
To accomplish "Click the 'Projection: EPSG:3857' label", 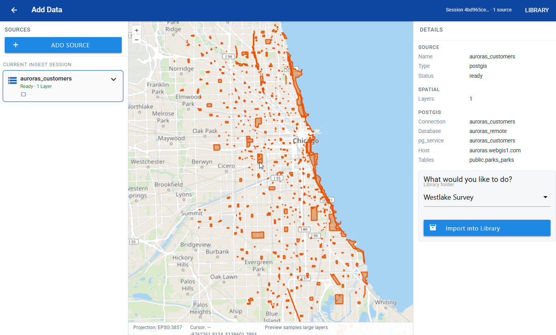I will tap(158, 328).
